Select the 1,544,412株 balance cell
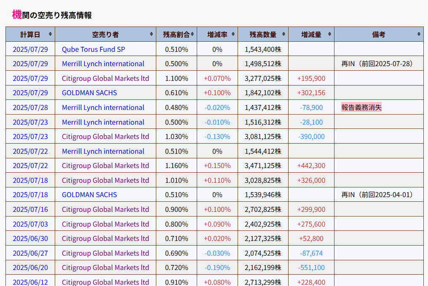This screenshot has width=428, height=286. pos(263,152)
